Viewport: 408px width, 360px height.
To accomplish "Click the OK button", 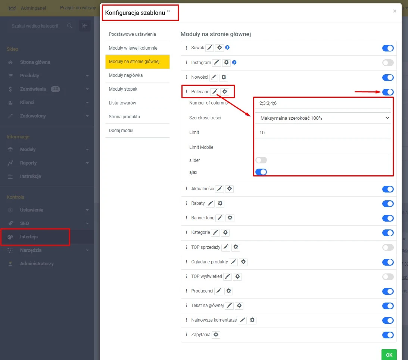I will [389, 354].
